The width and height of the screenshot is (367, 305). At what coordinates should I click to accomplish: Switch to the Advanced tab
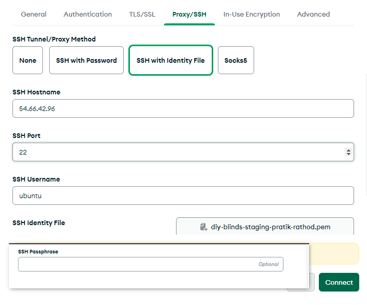pyautogui.click(x=313, y=14)
